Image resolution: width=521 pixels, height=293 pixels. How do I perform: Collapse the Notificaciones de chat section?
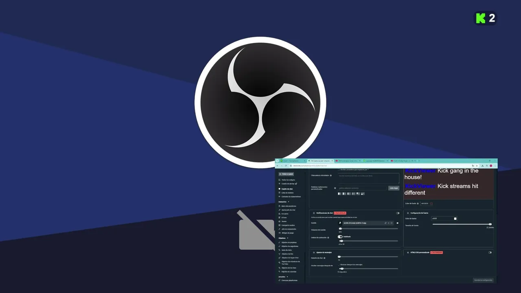[314, 213]
